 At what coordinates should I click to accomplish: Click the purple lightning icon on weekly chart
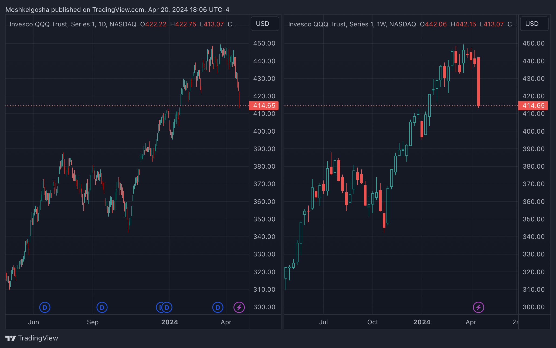point(479,307)
